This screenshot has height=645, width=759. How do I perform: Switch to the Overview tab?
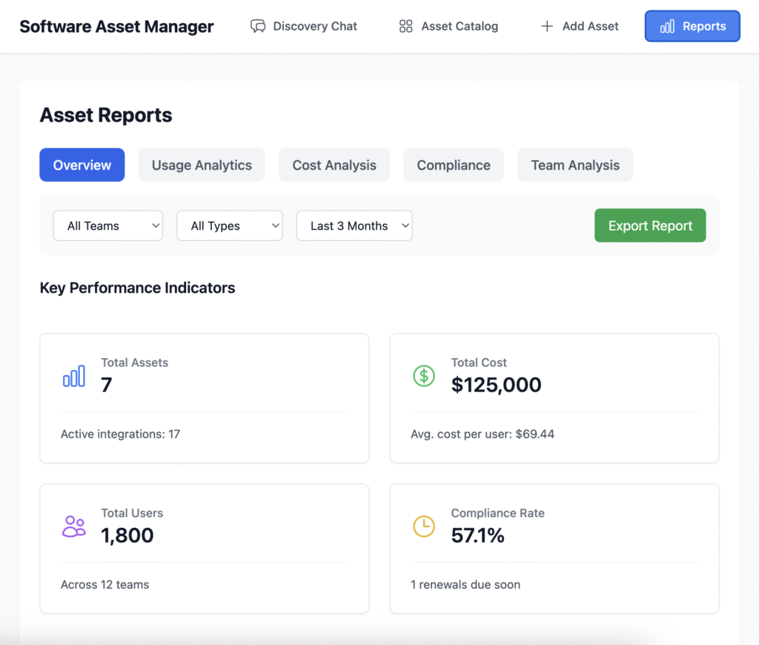[x=82, y=165]
